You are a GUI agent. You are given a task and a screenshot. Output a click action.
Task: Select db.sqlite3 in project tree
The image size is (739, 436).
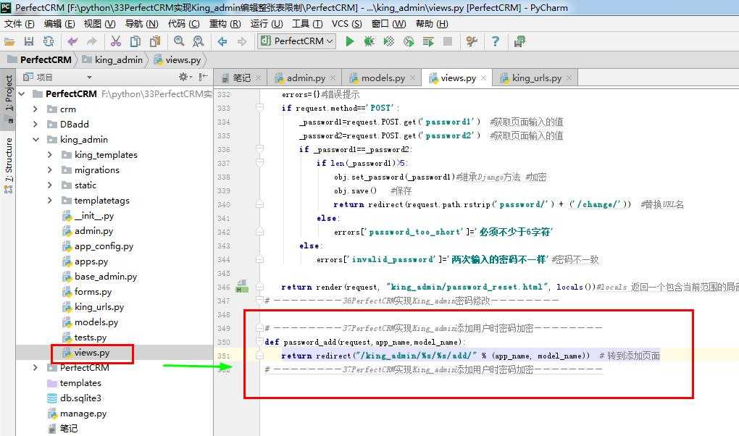tap(80, 398)
